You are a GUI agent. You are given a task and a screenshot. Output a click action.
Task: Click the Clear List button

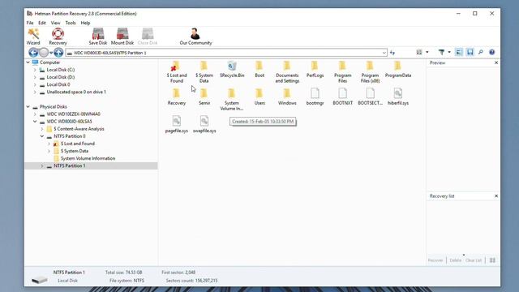tap(474, 260)
